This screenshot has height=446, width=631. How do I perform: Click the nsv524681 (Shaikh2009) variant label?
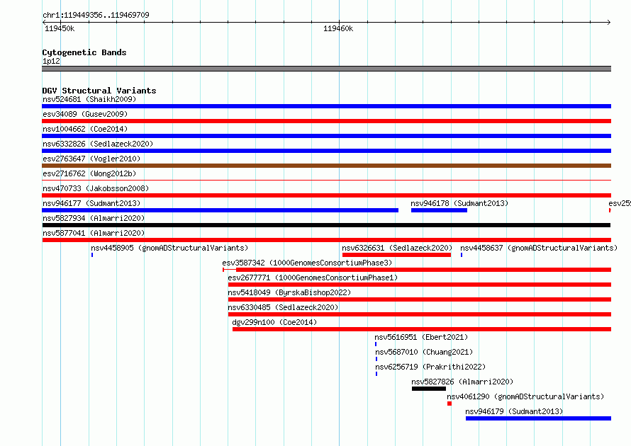coord(89,99)
